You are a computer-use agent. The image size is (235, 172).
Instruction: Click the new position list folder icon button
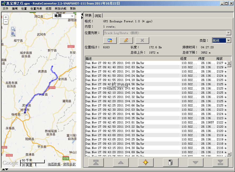(x=110, y=40)
